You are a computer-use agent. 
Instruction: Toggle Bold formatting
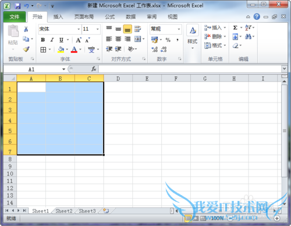pos(43,40)
